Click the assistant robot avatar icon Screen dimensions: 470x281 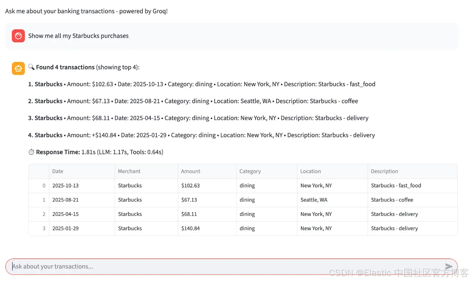[18, 68]
